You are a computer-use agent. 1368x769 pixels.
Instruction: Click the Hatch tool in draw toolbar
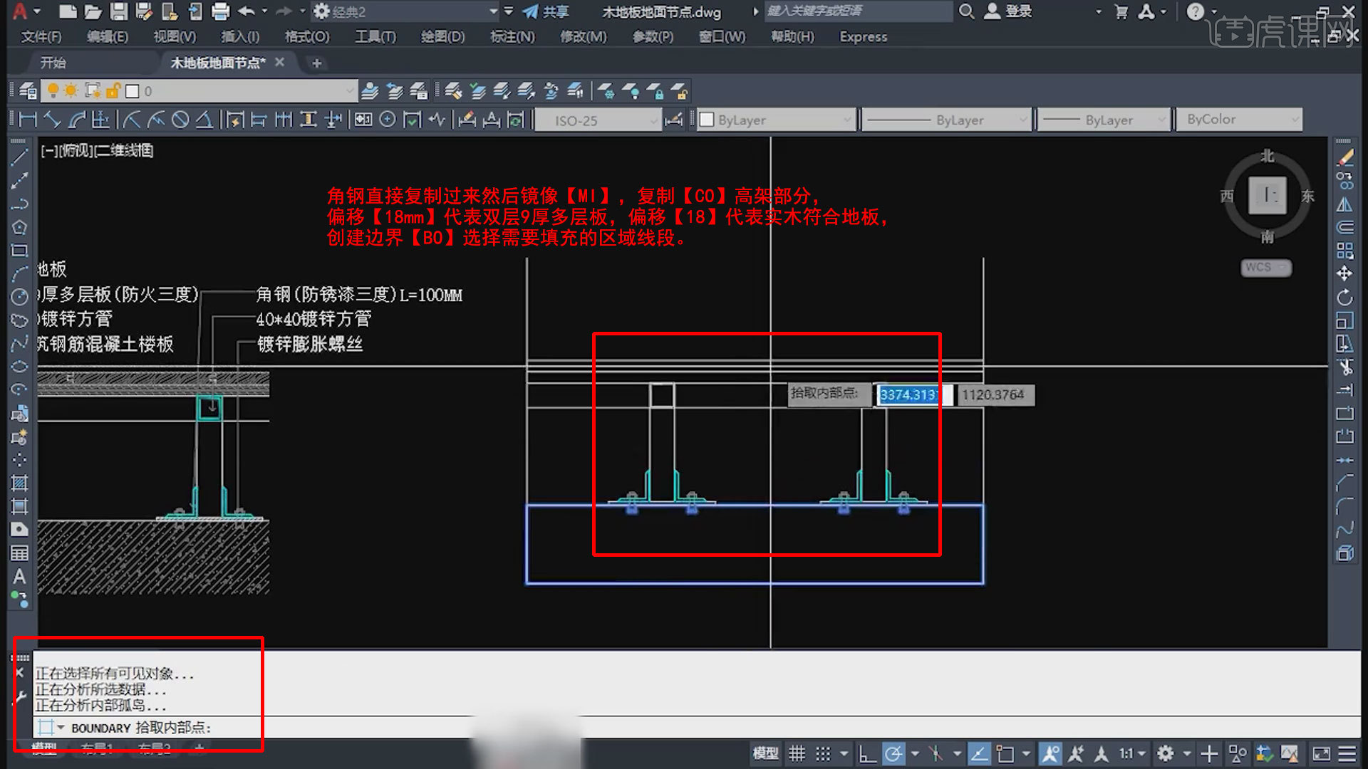[x=19, y=483]
